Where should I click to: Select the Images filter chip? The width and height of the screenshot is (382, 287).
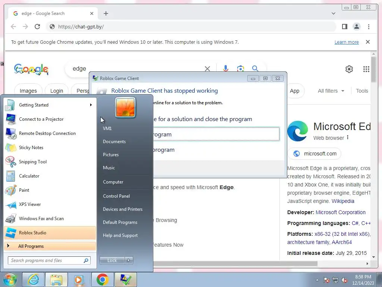tap(28, 91)
